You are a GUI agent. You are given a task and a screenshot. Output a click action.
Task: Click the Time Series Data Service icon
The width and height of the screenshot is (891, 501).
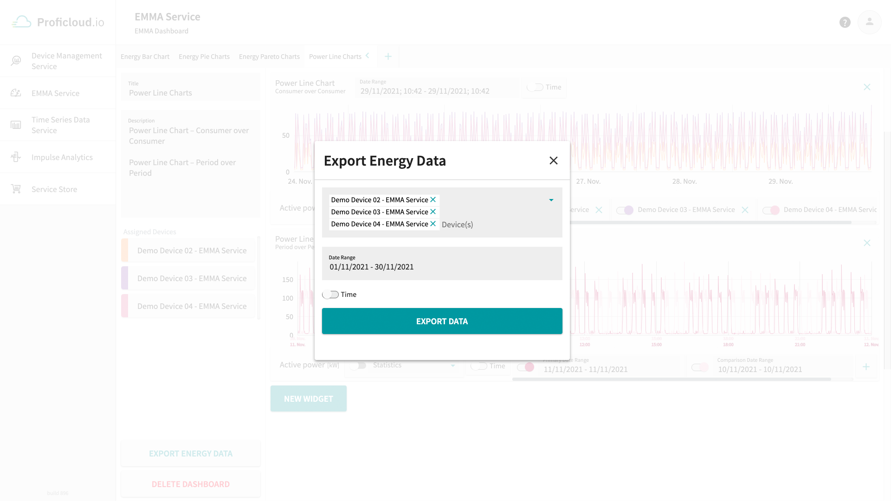(x=17, y=125)
